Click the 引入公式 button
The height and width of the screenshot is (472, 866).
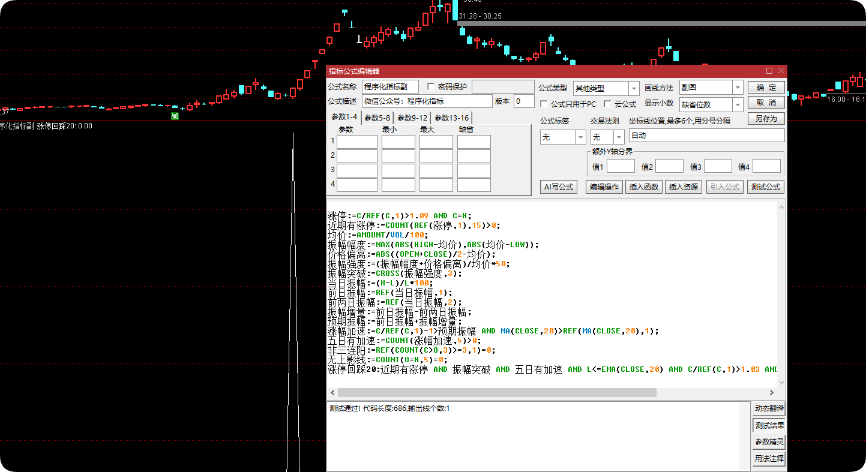tap(724, 187)
